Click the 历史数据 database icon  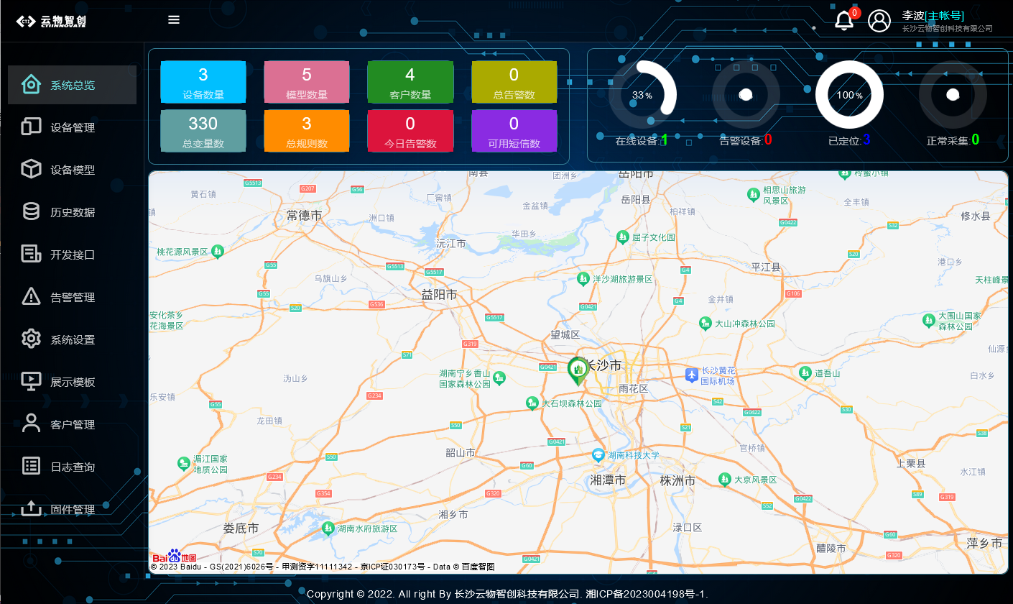tap(31, 212)
